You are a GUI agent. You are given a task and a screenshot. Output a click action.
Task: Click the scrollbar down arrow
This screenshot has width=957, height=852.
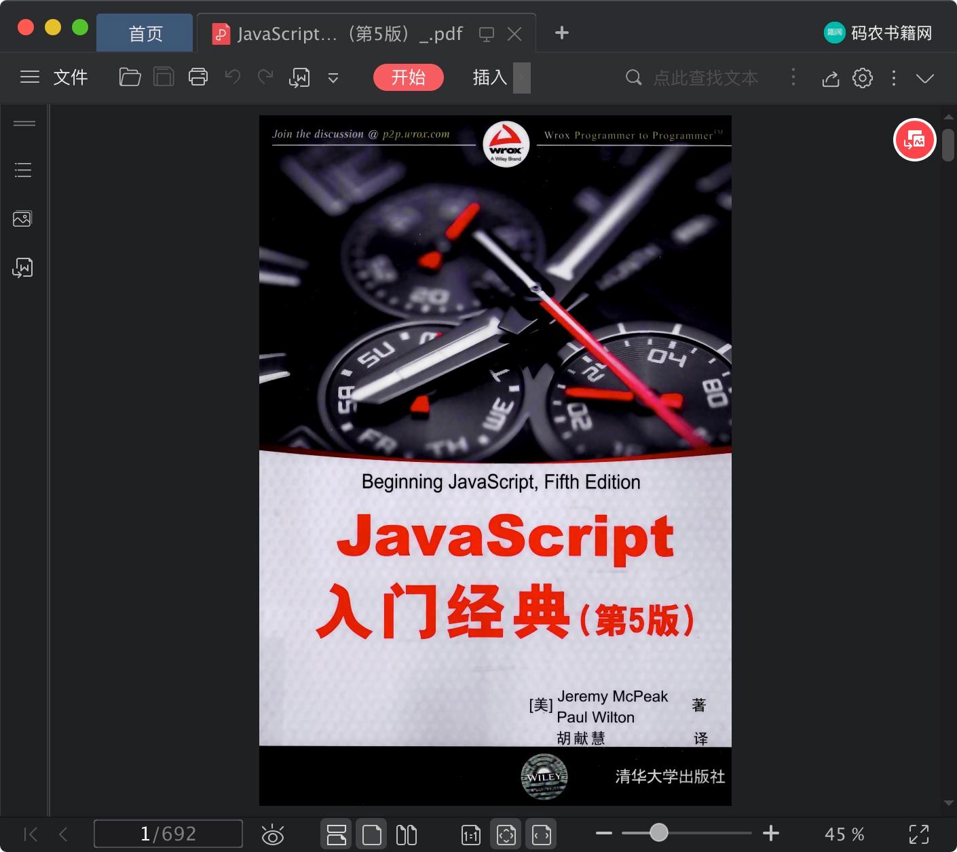click(948, 802)
